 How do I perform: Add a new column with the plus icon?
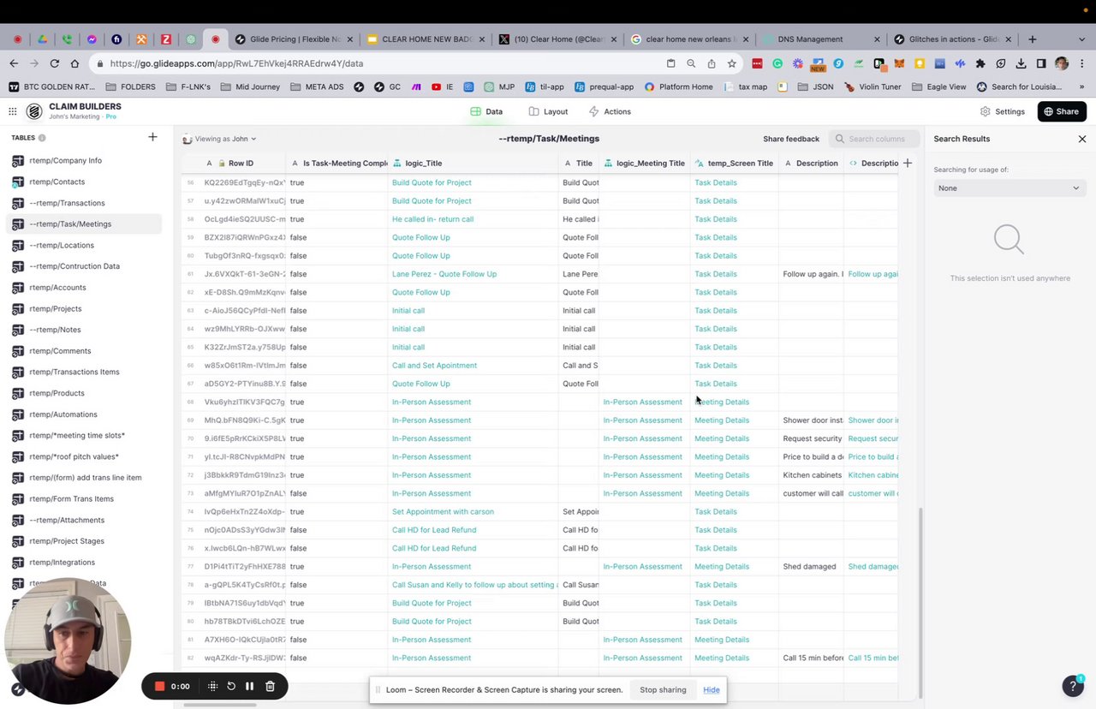tap(908, 163)
